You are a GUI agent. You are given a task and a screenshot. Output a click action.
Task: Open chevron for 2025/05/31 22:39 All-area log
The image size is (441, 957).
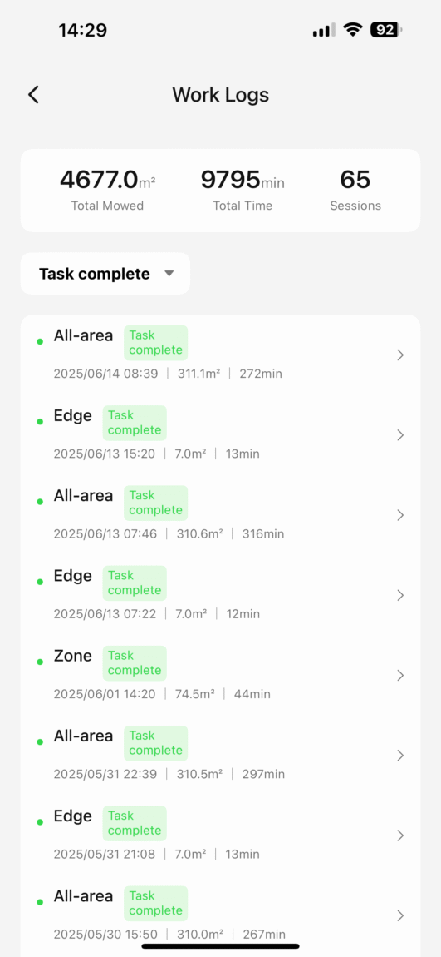[x=400, y=755]
